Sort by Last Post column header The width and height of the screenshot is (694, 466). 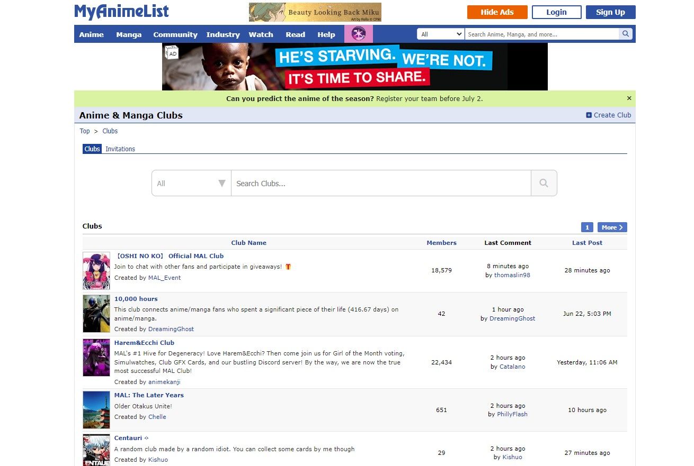click(587, 243)
